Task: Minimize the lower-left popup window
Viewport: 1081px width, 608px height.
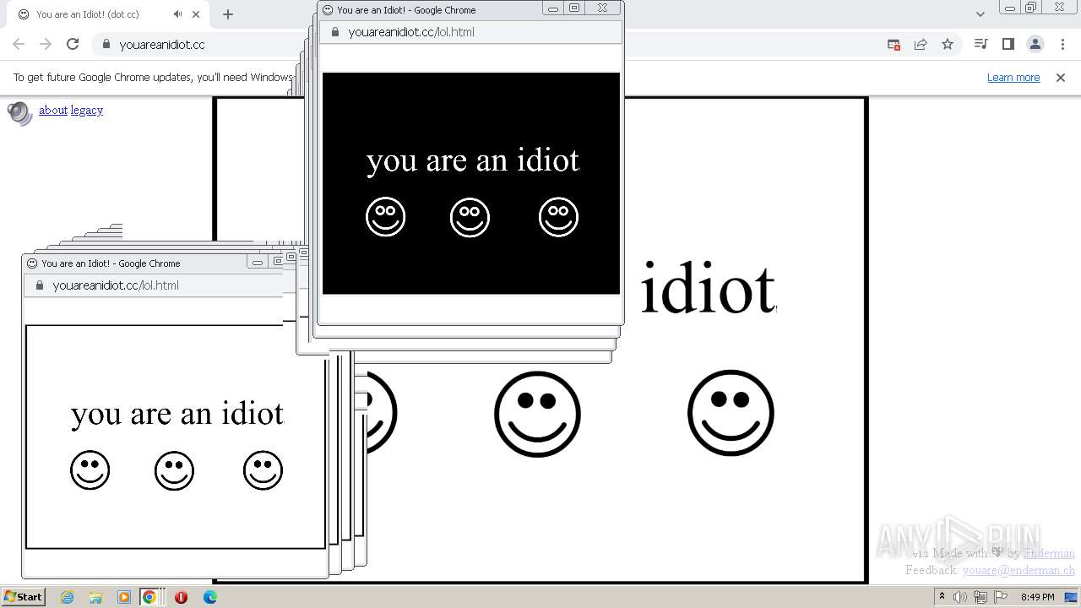Action: tap(258, 262)
